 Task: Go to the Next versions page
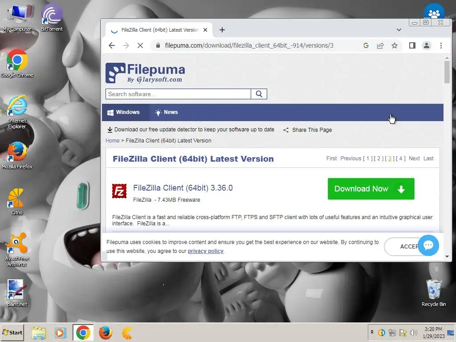point(414,159)
